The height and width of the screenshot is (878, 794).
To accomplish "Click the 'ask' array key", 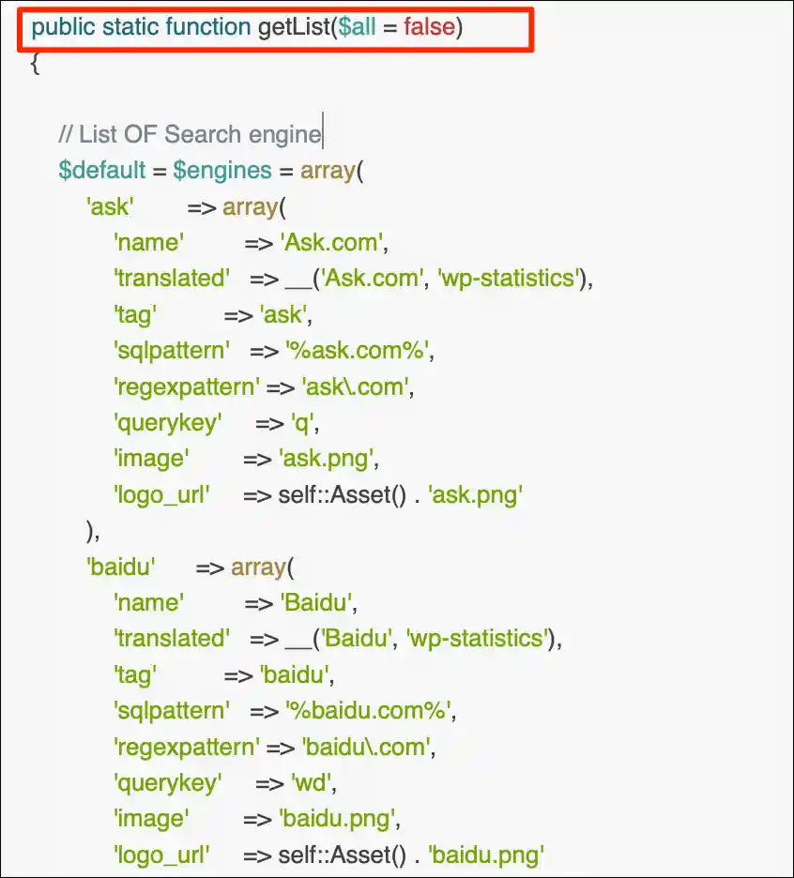I will click(x=111, y=206).
